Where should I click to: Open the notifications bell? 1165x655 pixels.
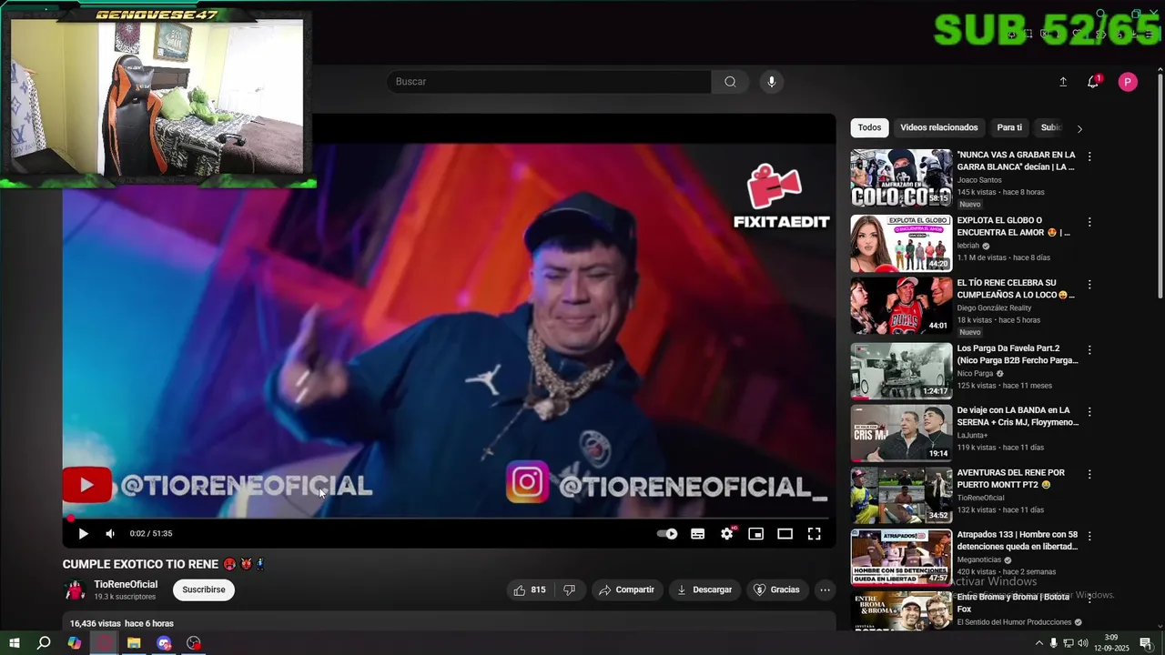click(1093, 82)
